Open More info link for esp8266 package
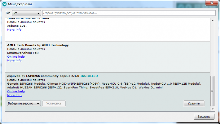The image size is (220, 124). [14, 95]
